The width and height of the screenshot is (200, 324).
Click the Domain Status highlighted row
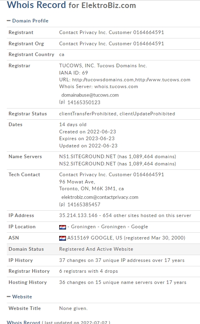(x=104, y=249)
